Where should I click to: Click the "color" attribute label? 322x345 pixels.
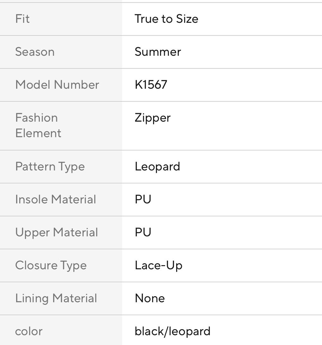29,331
